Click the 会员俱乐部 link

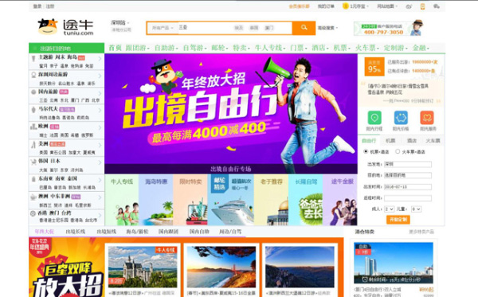tap(299, 6)
